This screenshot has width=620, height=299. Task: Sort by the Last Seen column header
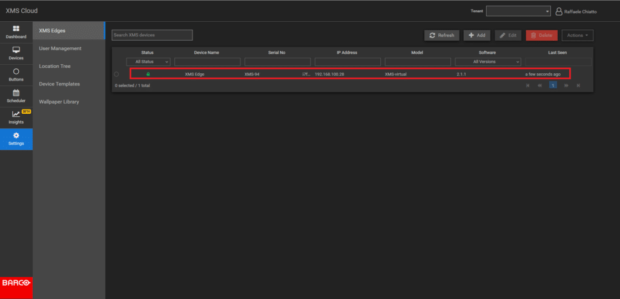(x=557, y=53)
